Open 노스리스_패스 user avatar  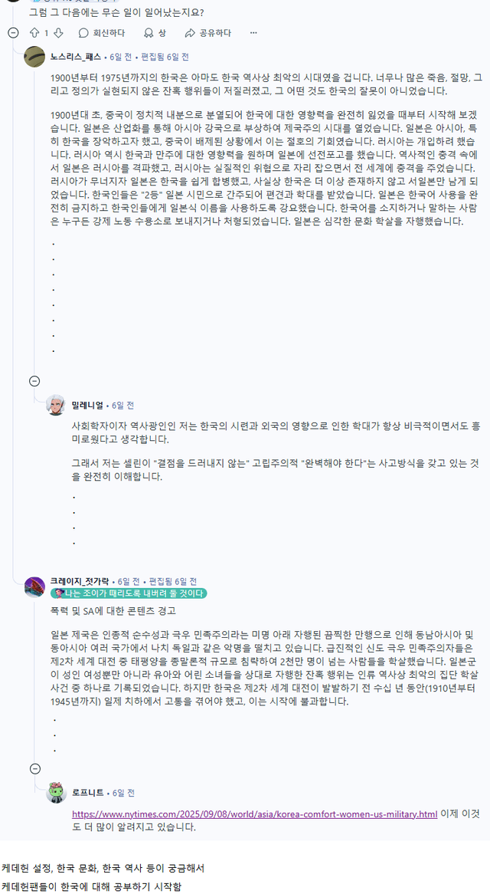coord(34,57)
